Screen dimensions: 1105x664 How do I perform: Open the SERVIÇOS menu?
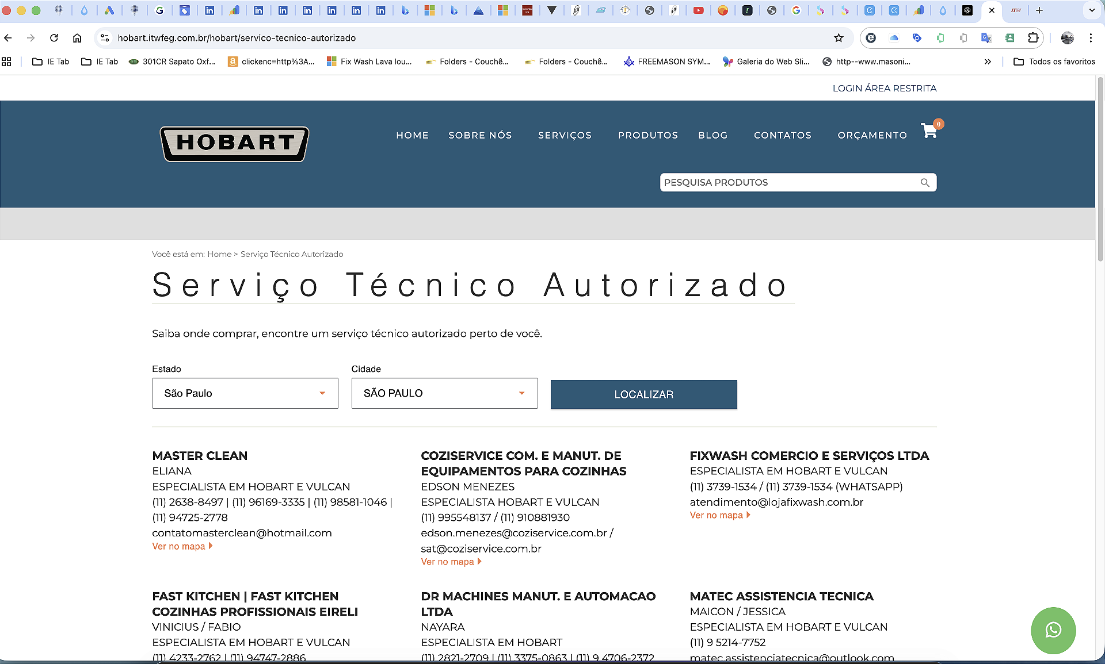pos(565,135)
